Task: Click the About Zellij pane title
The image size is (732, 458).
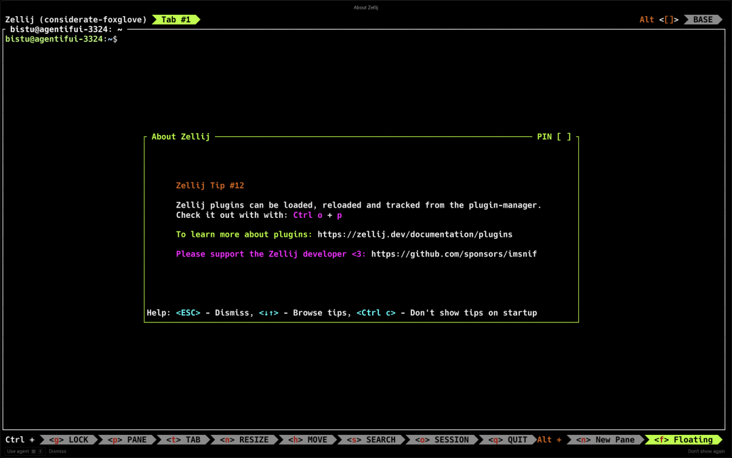Action: coord(181,136)
